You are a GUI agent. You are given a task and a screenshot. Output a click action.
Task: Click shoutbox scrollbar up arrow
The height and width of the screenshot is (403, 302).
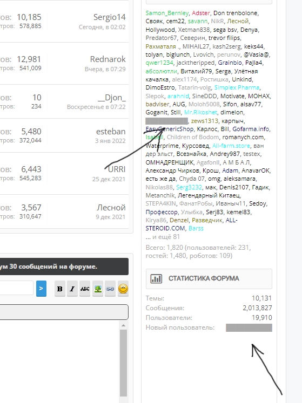123,325
